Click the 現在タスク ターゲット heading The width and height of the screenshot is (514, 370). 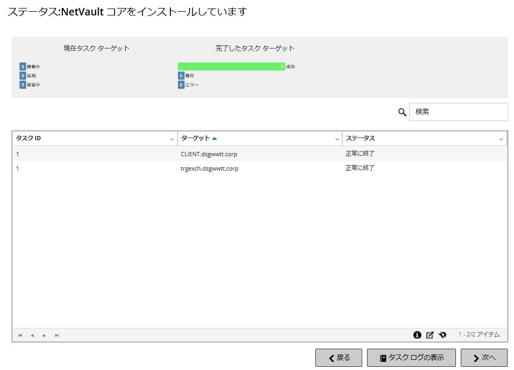pos(96,48)
